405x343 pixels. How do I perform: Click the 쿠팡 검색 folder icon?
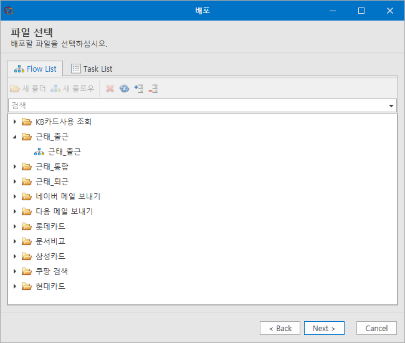point(27,271)
